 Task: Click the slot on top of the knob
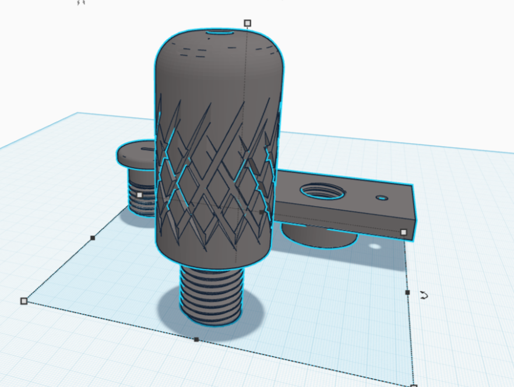[220, 33]
